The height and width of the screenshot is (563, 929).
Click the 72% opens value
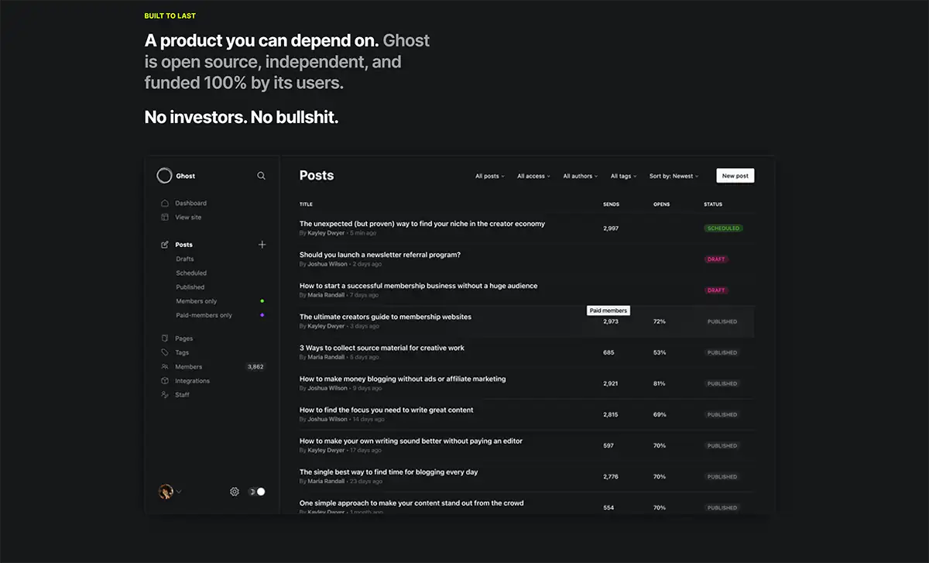coord(660,321)
